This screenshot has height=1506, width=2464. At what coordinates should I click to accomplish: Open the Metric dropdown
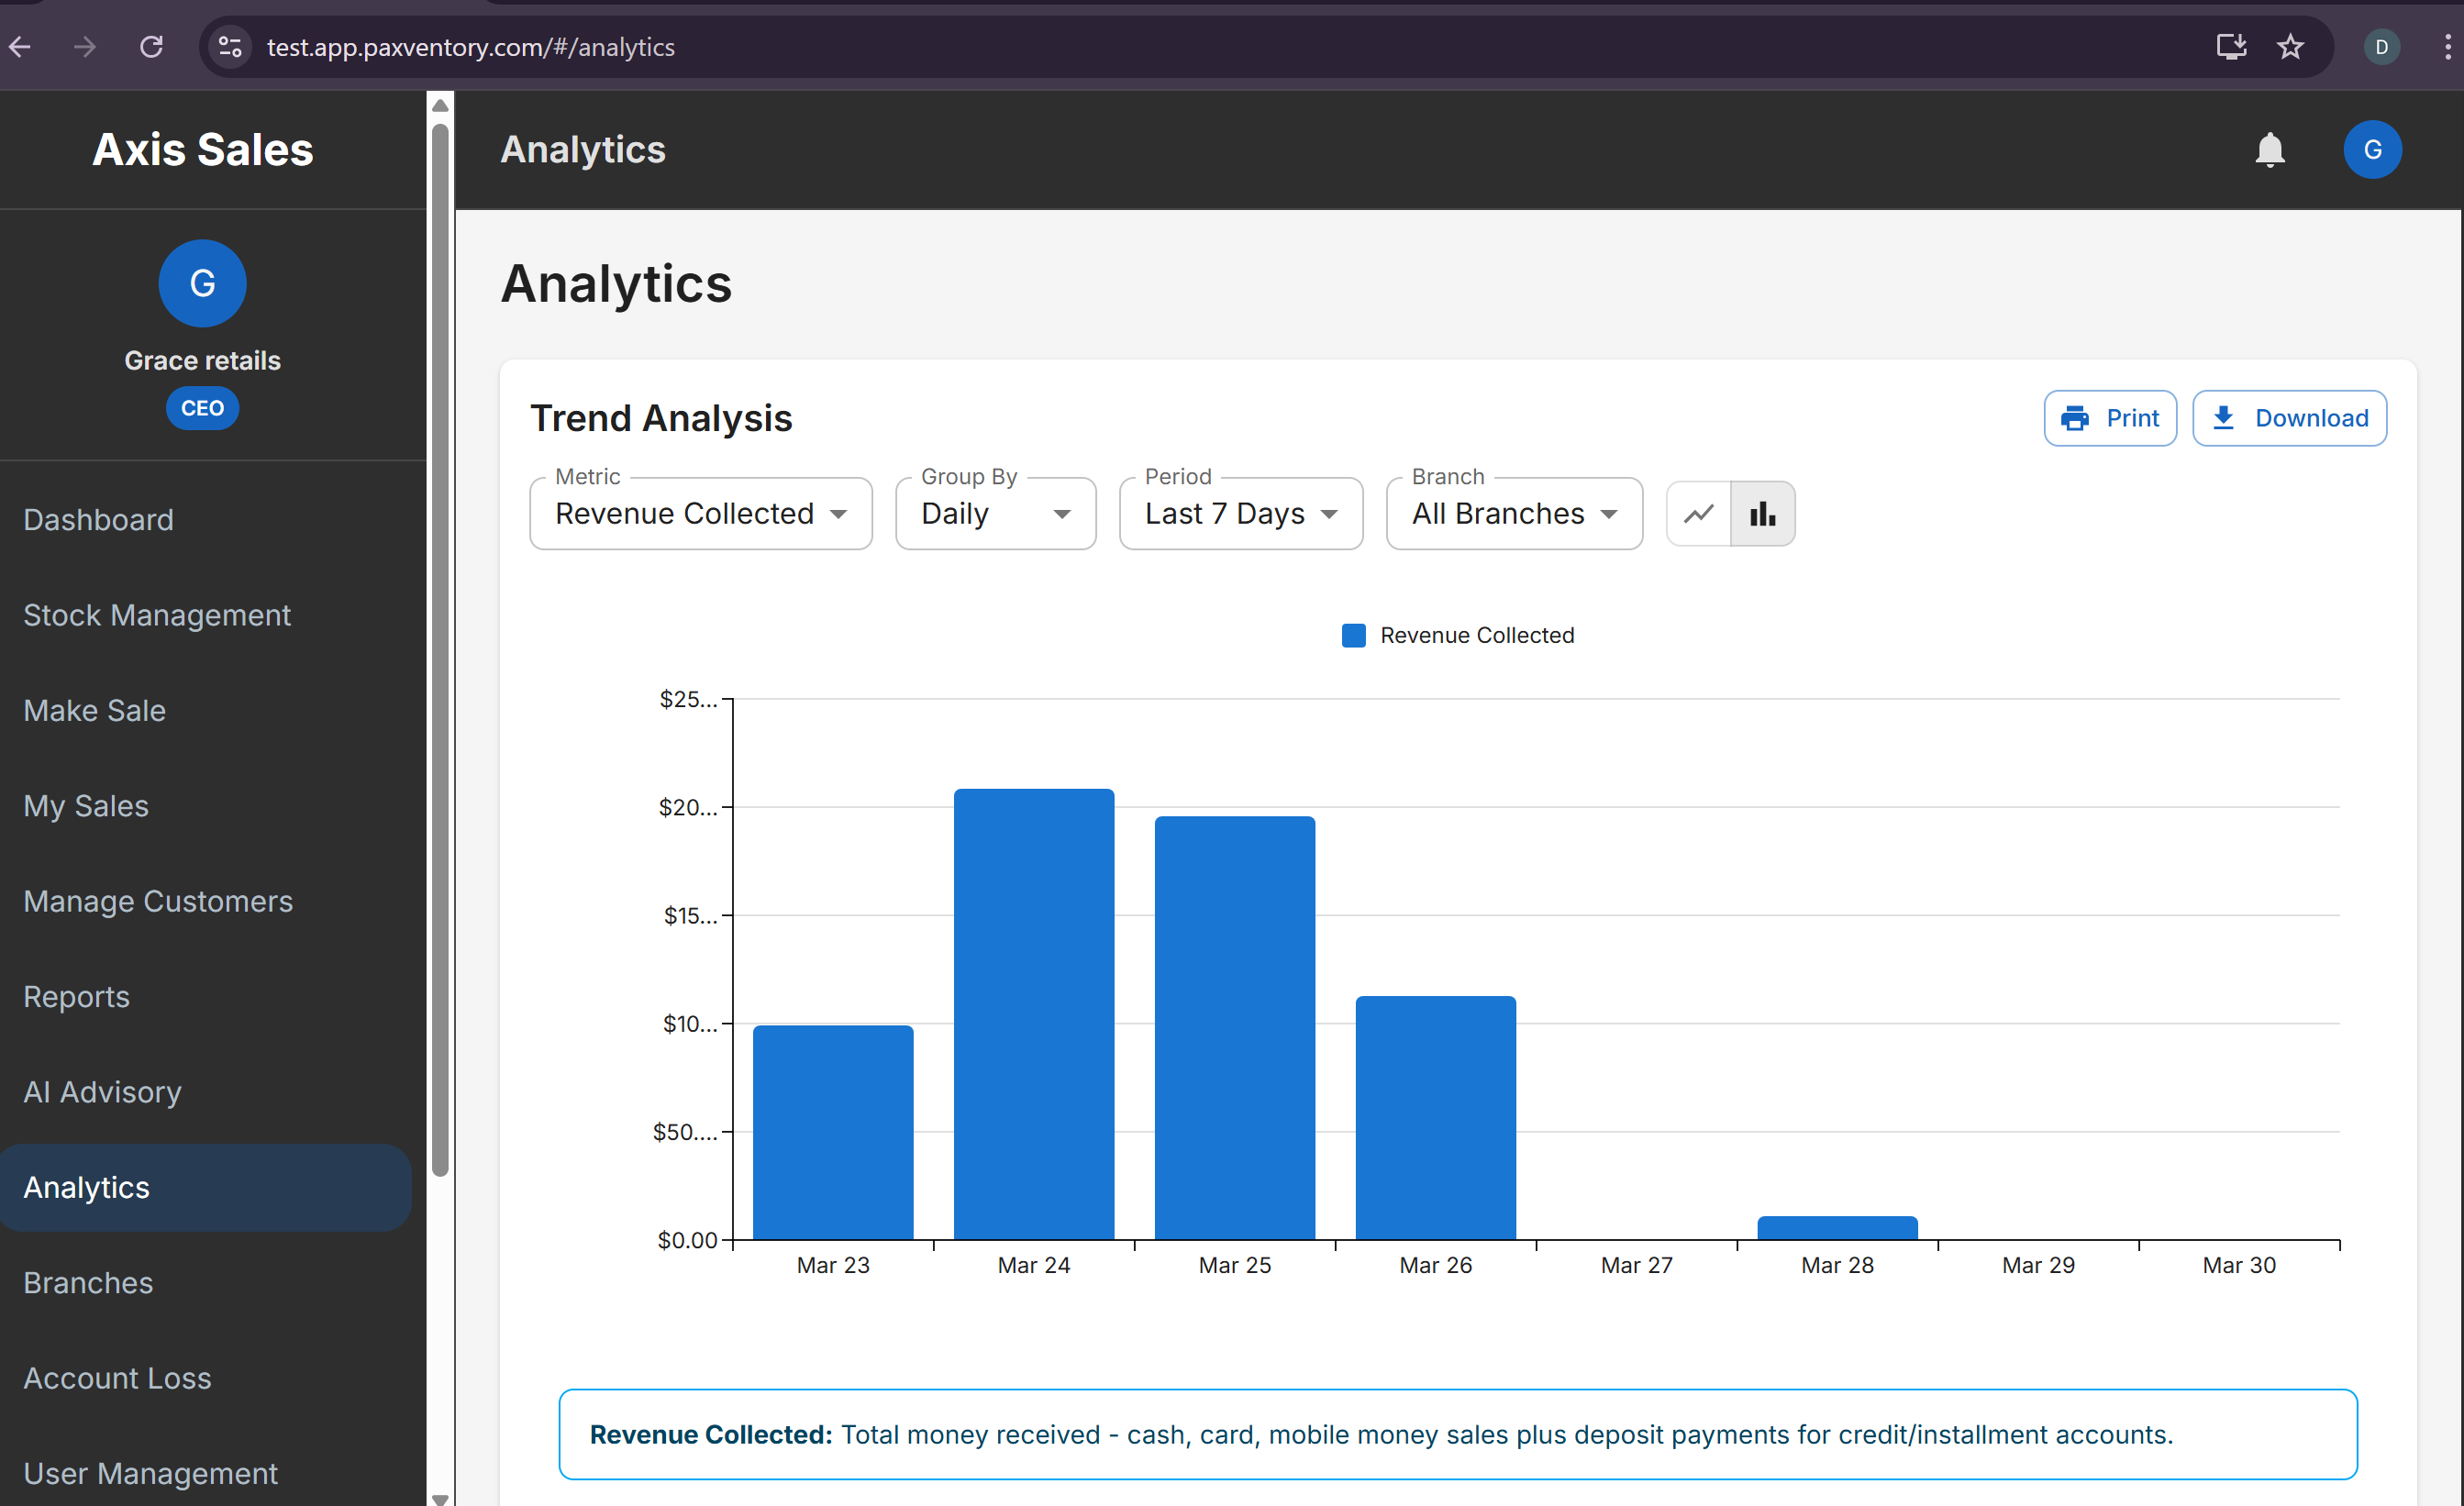pos(700,514)
